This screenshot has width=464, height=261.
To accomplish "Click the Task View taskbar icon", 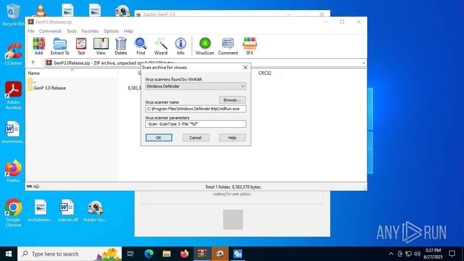I will [x=130, y=254].
